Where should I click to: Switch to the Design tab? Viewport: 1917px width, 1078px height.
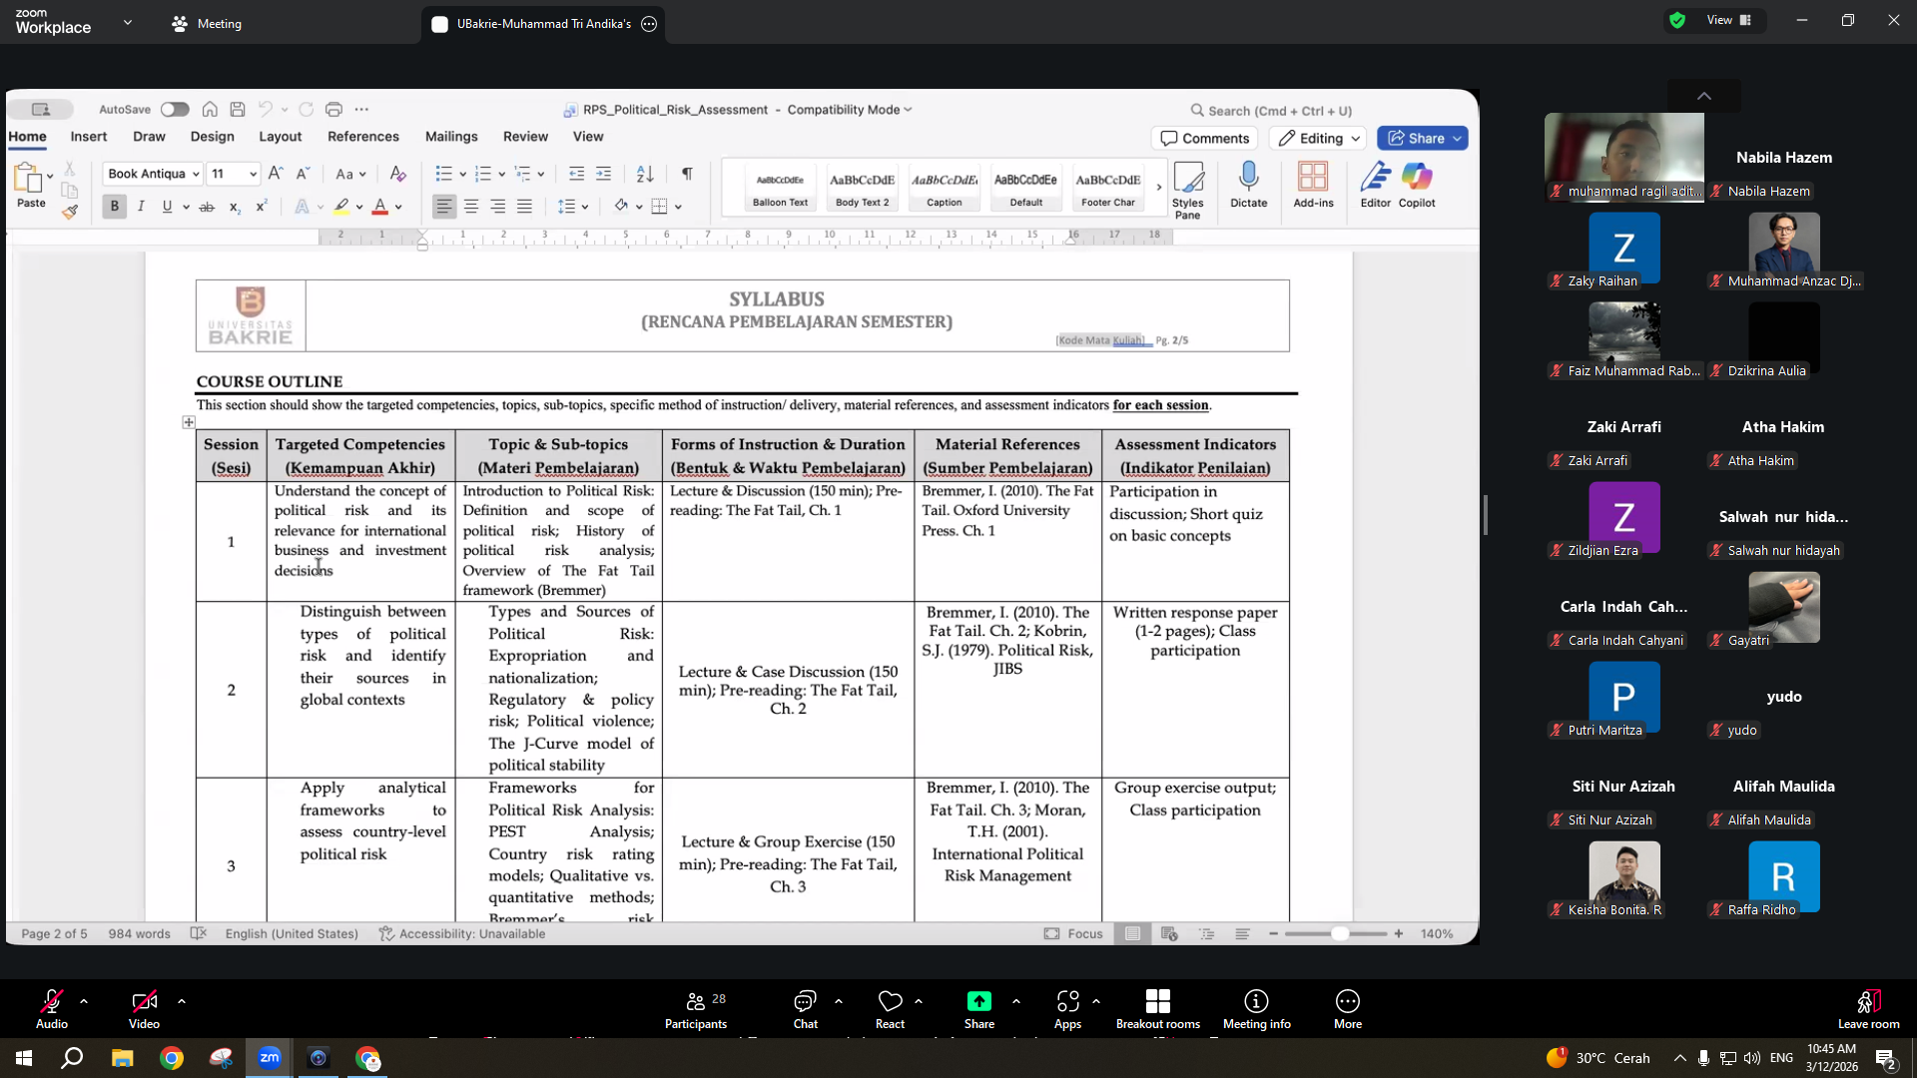[x=212, y=137]
